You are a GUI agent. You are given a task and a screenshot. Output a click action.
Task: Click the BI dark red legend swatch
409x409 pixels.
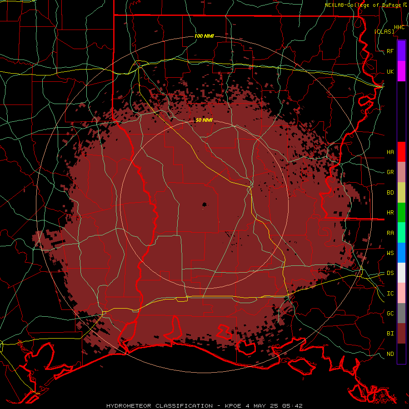click(401, 334)
